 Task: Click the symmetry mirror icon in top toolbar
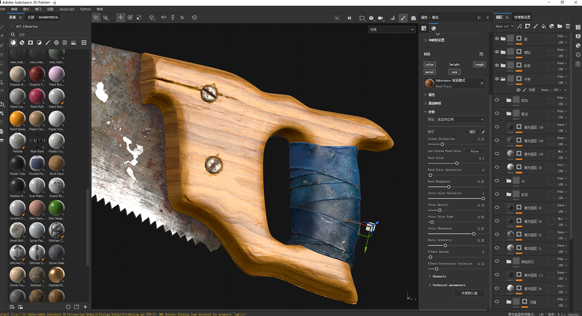click(164, 17)
